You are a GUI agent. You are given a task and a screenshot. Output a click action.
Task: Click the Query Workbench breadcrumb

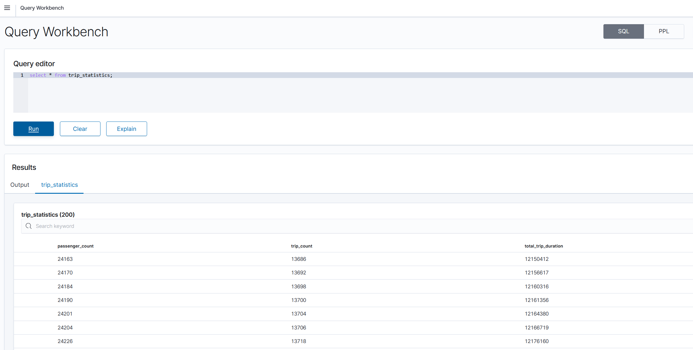point(42,8)
